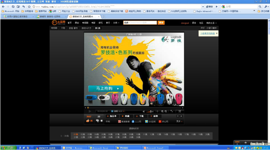The width and height of the screenshot is (270, 150).
Task: Play the video with play button
Action: pyautogui.click(x=90, y=111)
